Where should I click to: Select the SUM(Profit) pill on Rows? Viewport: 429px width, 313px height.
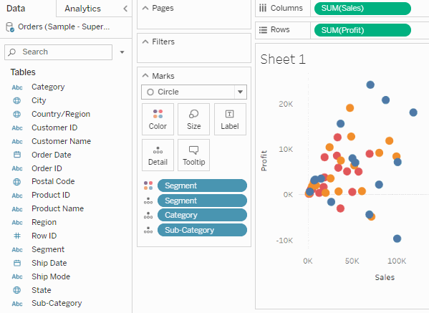(362, 30)
